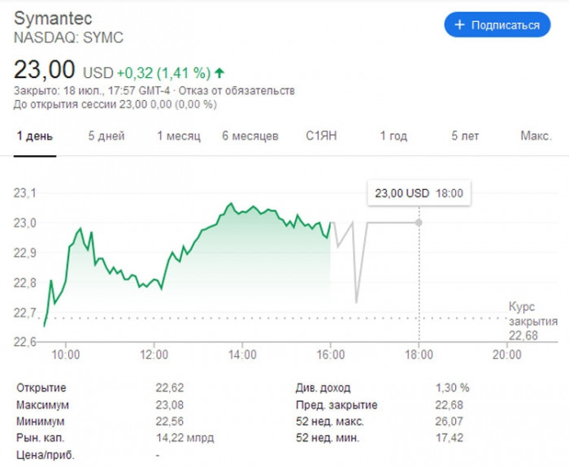Click the plus icon in Подписаться button

point(459,25)
